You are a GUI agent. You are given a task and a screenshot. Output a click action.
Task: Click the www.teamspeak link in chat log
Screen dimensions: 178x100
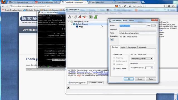tap(103, 74)
